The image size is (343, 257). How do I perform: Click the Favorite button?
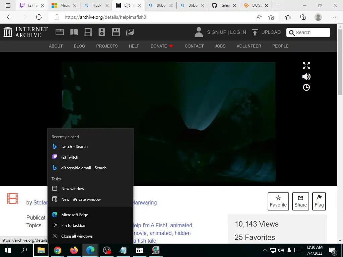[x=278, y=201]
